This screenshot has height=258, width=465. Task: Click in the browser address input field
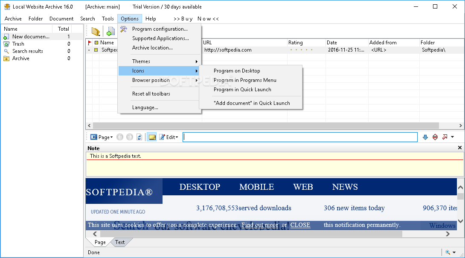(x=300, y=137)
